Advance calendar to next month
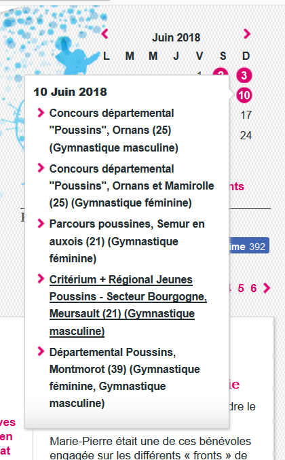 [x=247, y=34]
